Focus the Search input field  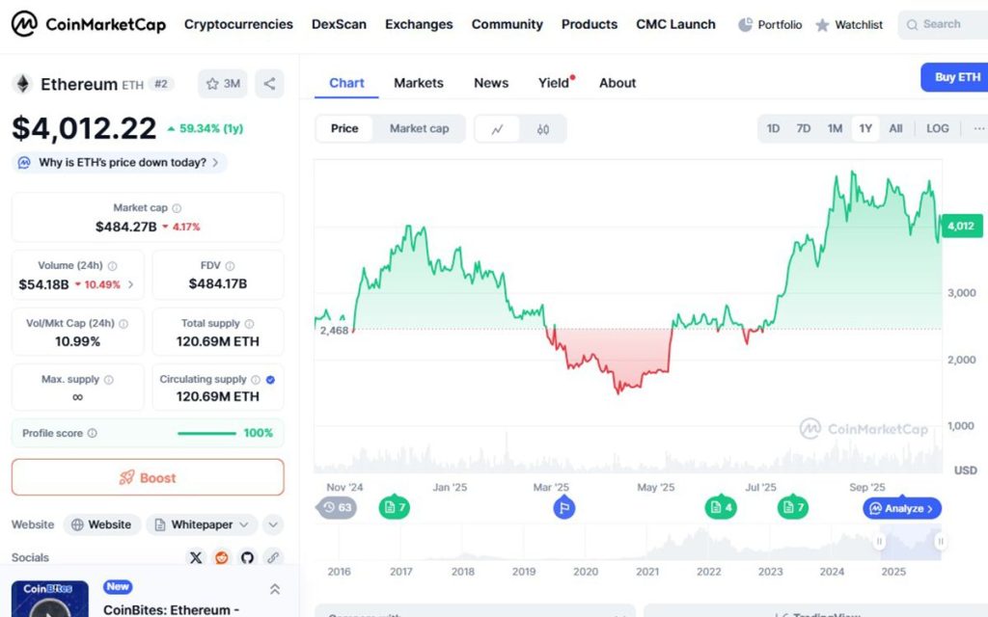pyautogui.click(x=943, y=25)
